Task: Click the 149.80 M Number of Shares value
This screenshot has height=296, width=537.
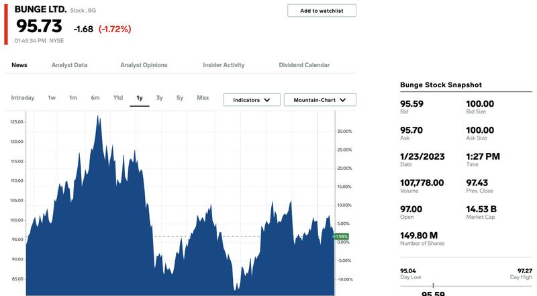Action: click(x=419, y=236)
